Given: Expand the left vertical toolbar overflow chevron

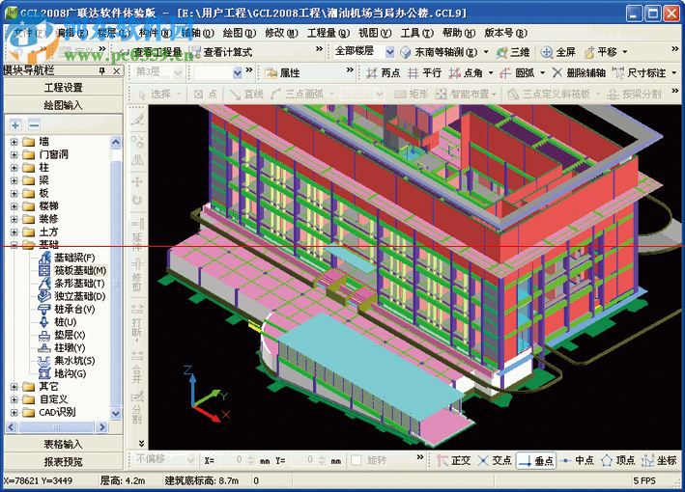Looking at the screenshot, I should [141, 444].
